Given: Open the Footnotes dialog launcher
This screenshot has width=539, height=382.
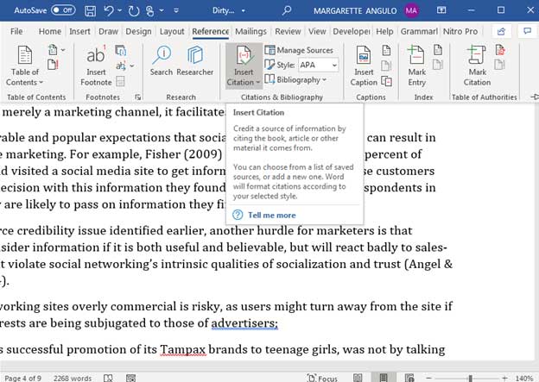Looking at the screenshot, I should coord(139,97).
